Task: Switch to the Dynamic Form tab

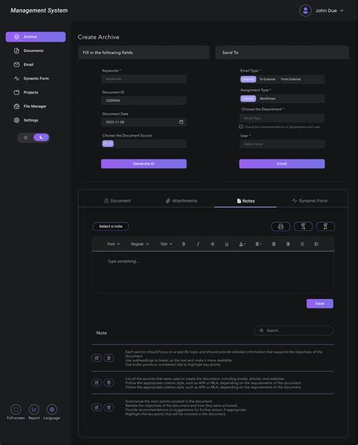Action: point(310,201)
